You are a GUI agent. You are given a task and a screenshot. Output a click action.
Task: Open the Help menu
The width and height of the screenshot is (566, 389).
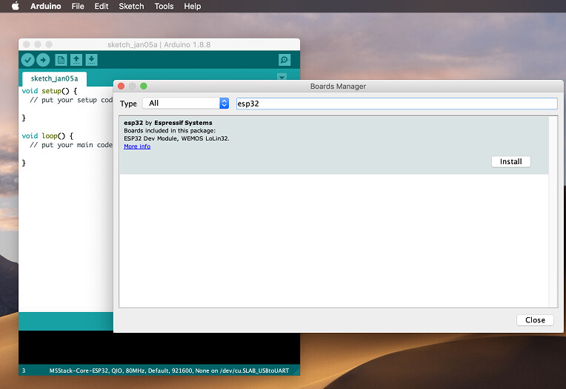(193, 6)
